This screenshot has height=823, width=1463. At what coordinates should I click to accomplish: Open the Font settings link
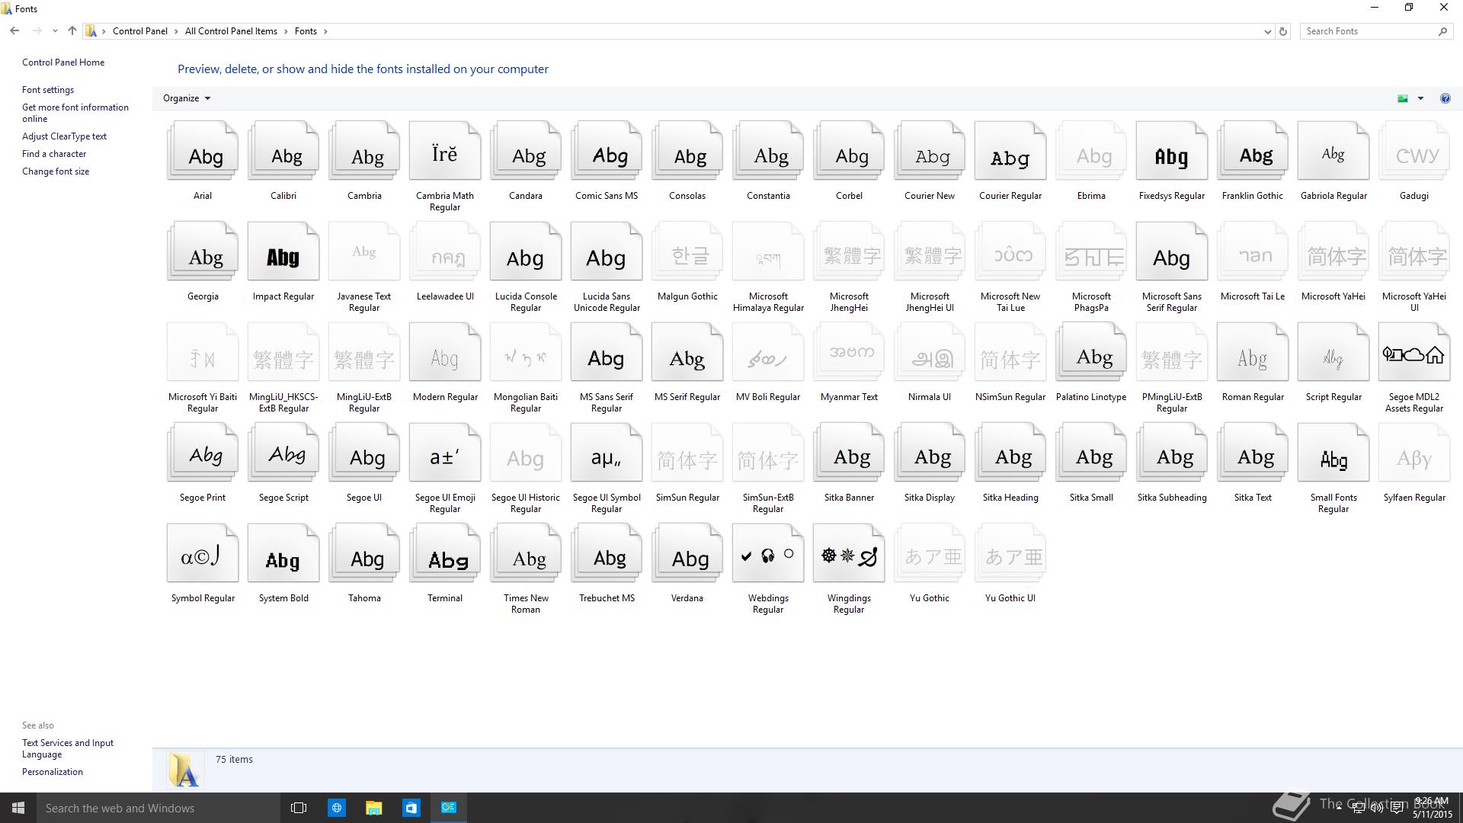(x=48, y=90)
